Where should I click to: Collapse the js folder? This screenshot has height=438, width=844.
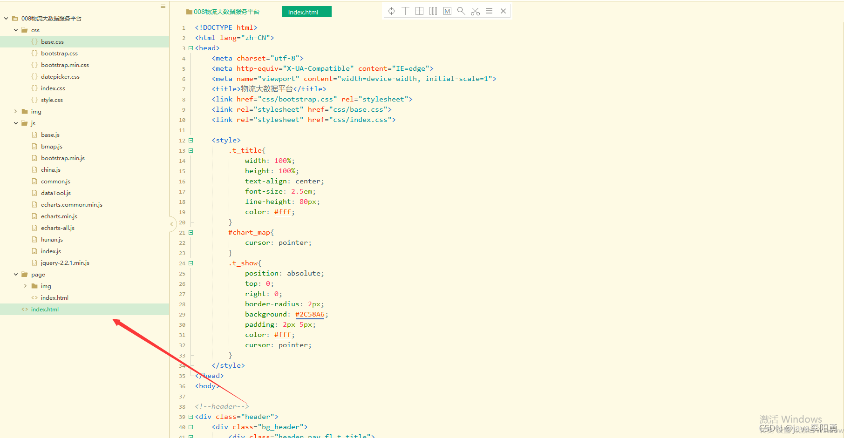[16, 123]
